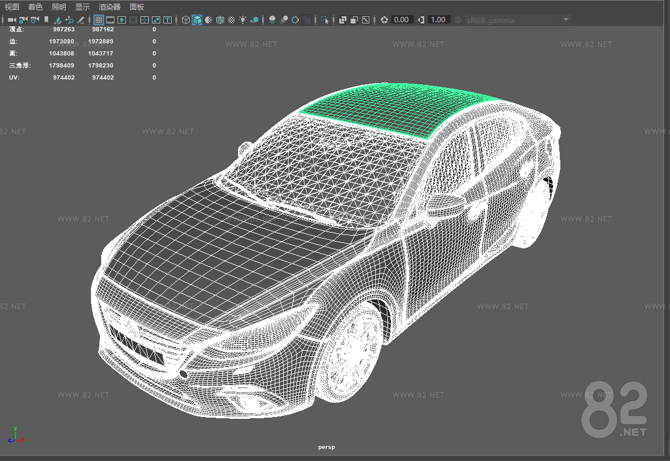Select the Grease Pencil tool icon
Viewport: 670px width, 461px height.
[x=81, y=20]
